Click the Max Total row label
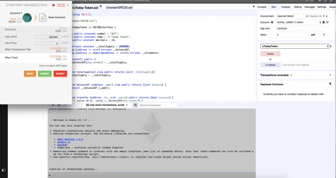The image size is (336, 178). click(11, 57)
